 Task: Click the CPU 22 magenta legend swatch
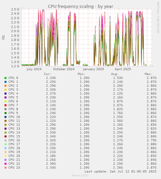coord(6,164)
